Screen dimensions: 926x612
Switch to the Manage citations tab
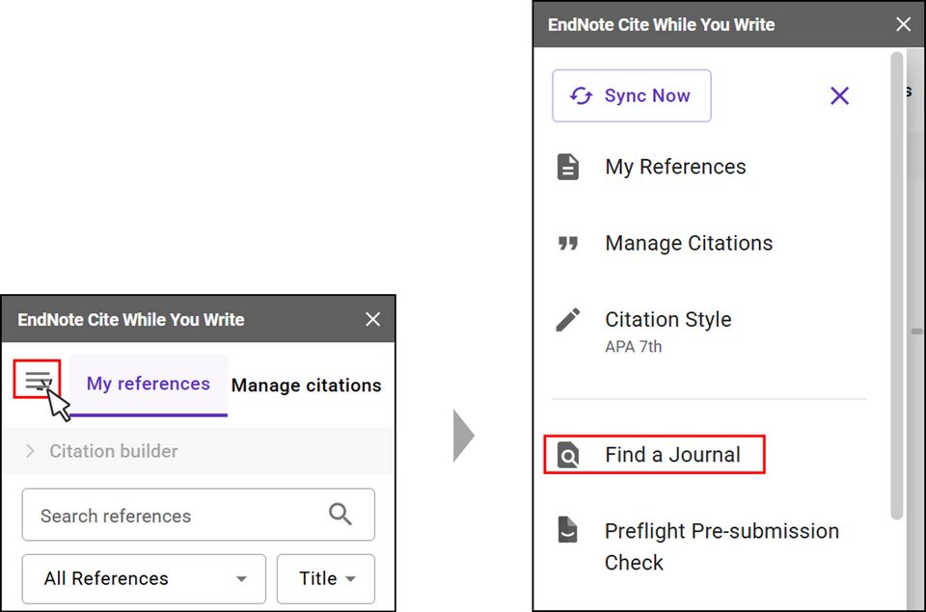pos(306,386)
